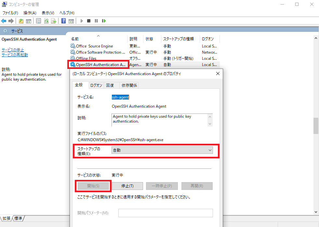Stop the service using the square toolbar icon
The width and height of the screenshot is (319, 227).
(x=88, y=21)
